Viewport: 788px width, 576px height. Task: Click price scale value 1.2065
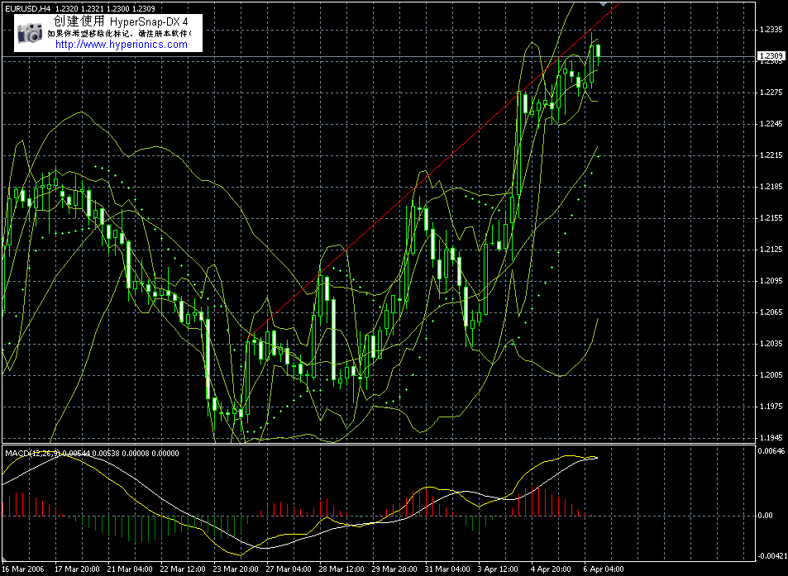pyautogui.click(x=771, y=312)
